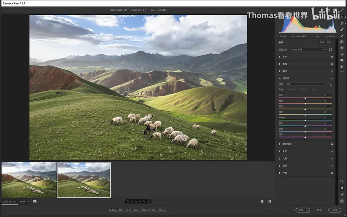The image size is (347, 217).
Task: Select the Graduated filter tool
Action: (342, 42)
